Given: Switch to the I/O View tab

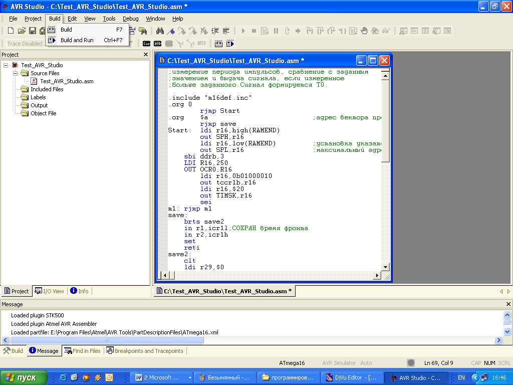Looking at the screenshot, I should [50, 291].
